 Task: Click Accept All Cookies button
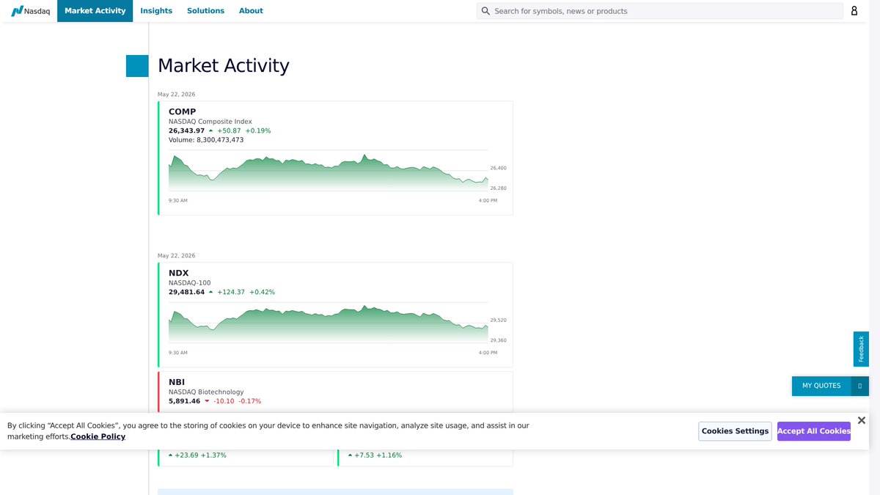(x=814, y=431)
